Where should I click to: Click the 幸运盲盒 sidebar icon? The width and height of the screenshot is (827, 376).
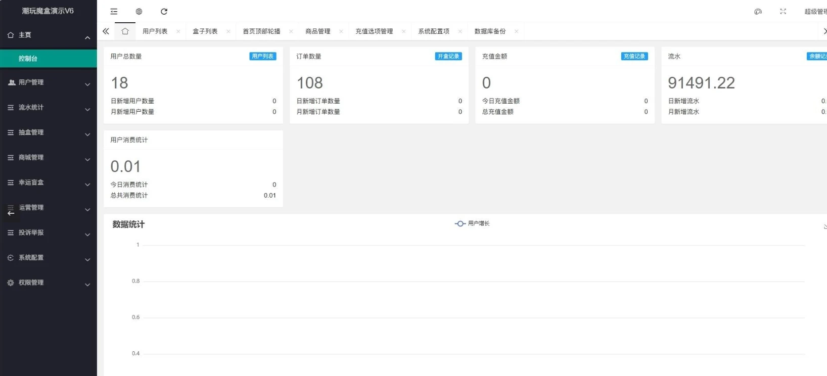click(x=11, y=182)
